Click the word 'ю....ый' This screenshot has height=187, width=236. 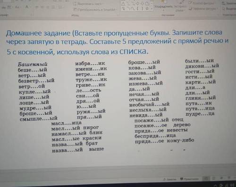point(86,106)
